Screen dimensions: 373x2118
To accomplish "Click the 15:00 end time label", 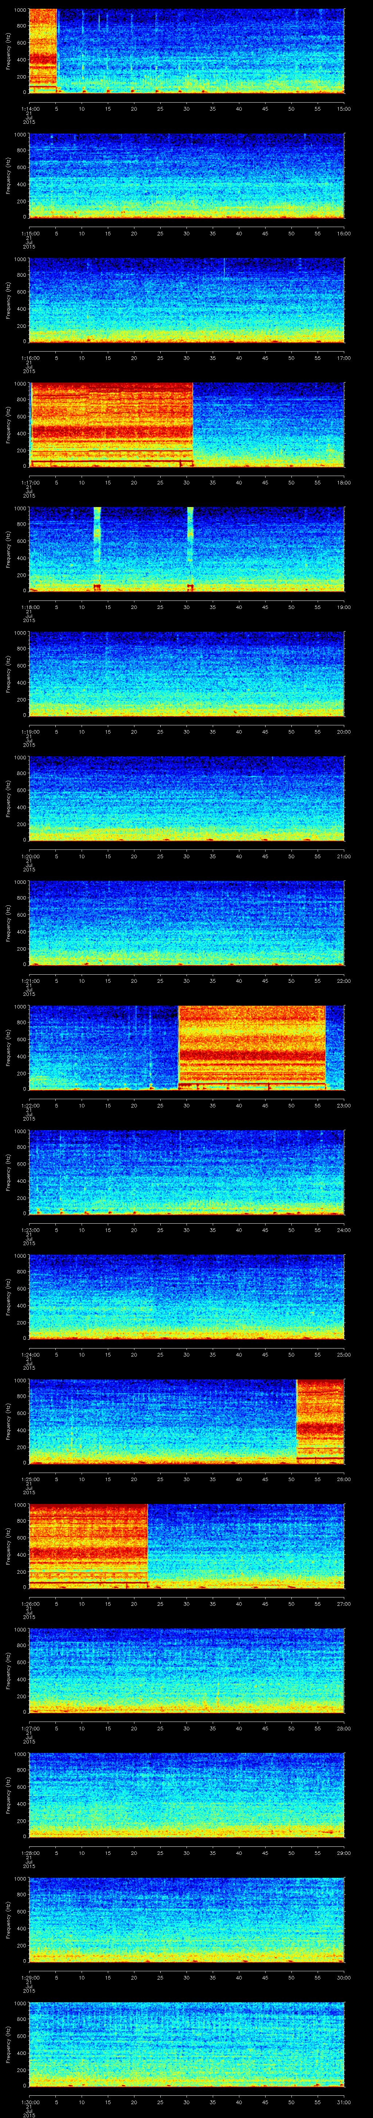I will click(x=344, y=108).
